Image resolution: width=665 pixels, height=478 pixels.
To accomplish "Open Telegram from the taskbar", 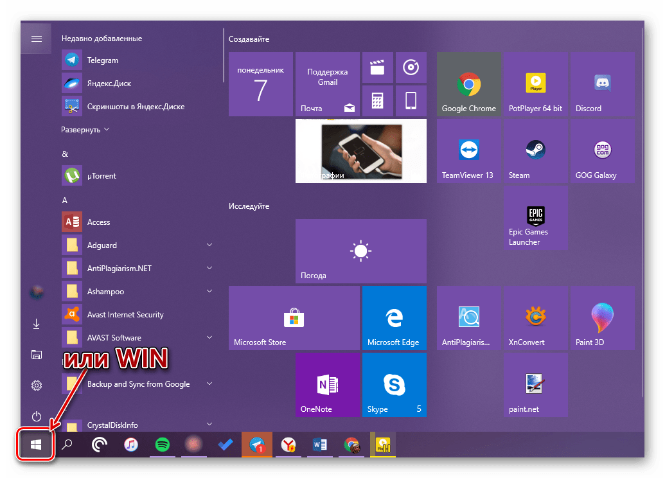I will click(x=257, y=445).
